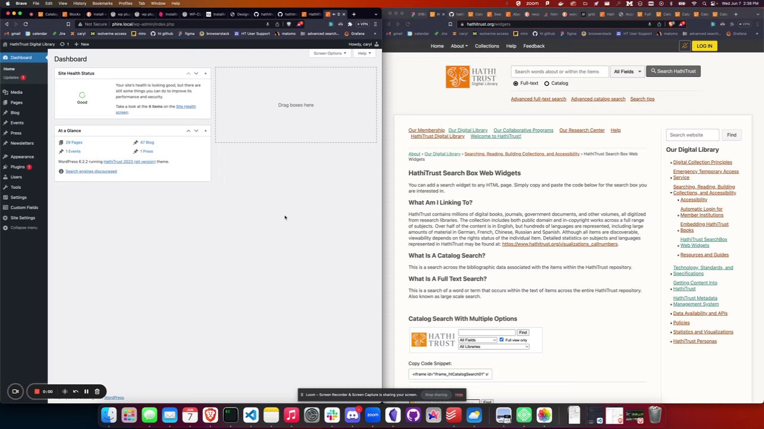Open the Profiles menu in menu bar
Screen dimensions: 764x429
(x=125, y=4)
